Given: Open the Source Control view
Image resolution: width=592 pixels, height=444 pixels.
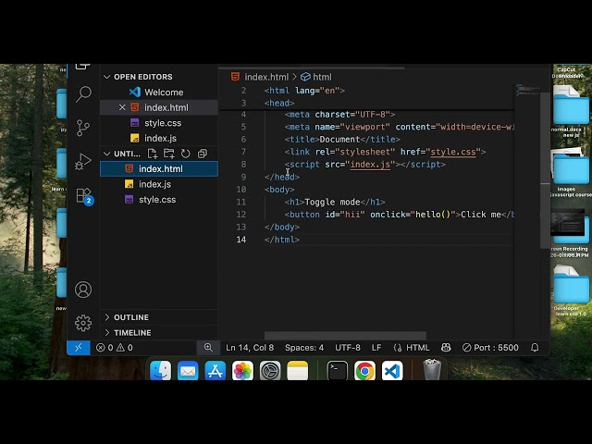Looking at the screenshot, I should 83,128.
